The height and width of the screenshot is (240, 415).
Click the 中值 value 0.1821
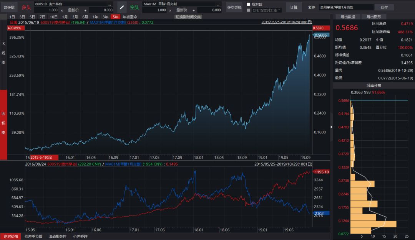tap(407, 40)
